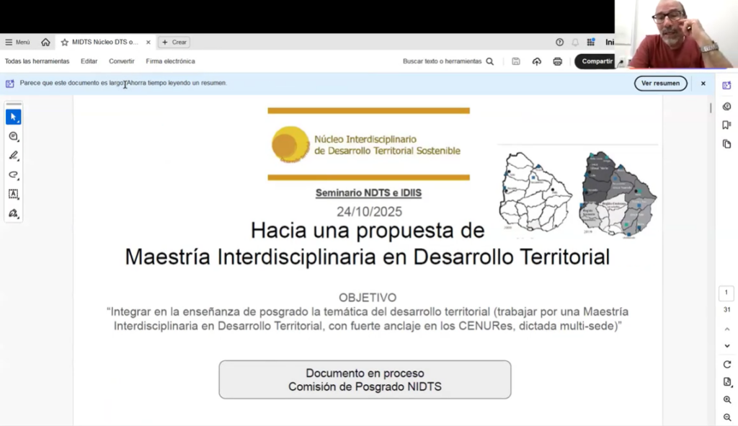Click the Ver resumen button
Screen dimensions: 738x426
(x=660, y=83)
